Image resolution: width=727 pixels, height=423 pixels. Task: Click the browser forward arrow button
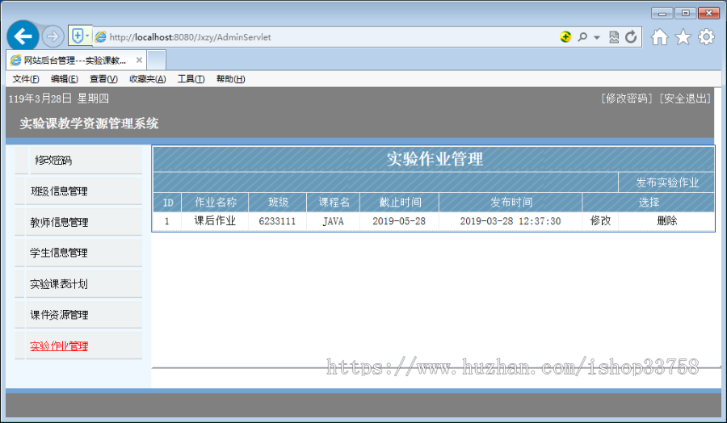click(53, 36)
